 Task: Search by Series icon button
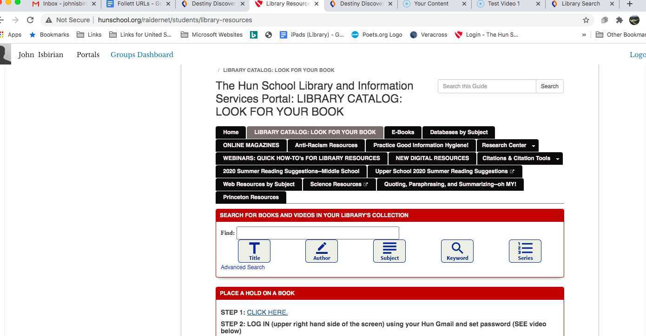point(525,251)
